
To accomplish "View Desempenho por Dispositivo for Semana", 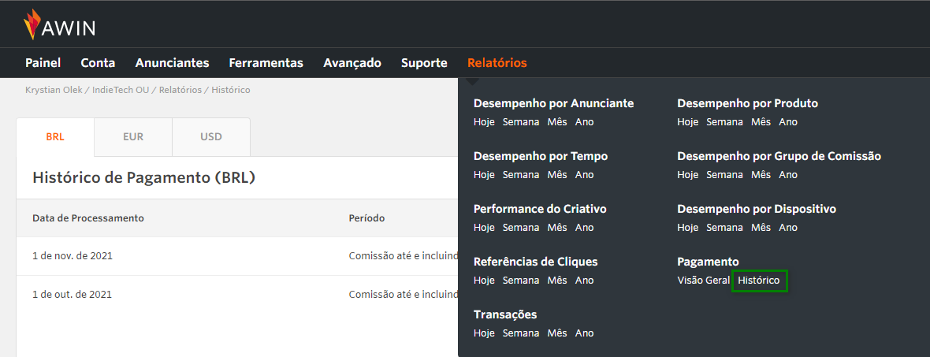I will (x=724, y=228).
